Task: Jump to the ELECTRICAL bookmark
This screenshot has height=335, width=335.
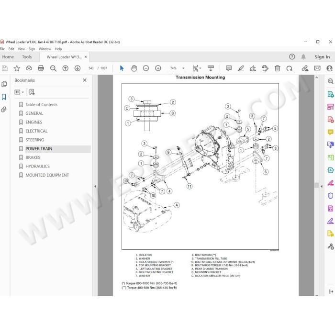Action: [36, 131]
